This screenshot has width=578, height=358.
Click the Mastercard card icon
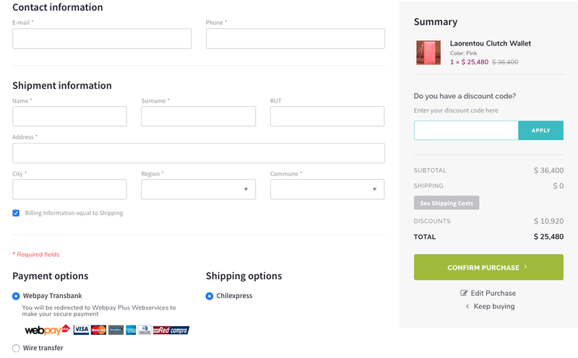click(98, 330)
